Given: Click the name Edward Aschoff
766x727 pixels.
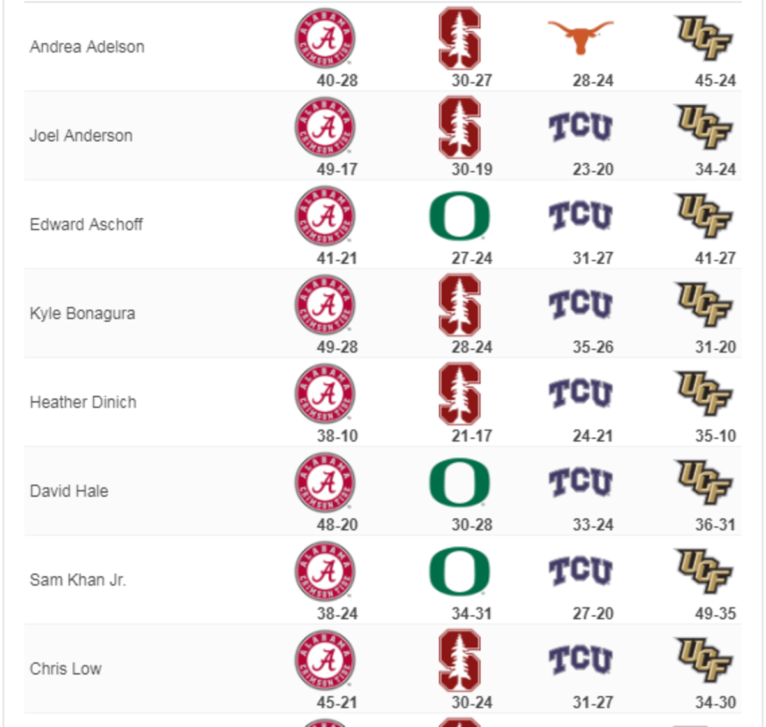Looking at the screenshot, I should pyautogui.click(x=86, y=225).
